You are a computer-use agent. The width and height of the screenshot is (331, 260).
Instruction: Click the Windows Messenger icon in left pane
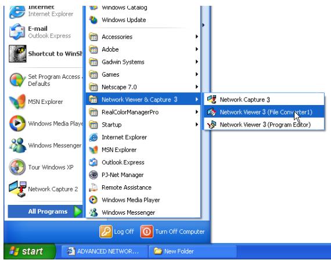[x=17, y=145]
